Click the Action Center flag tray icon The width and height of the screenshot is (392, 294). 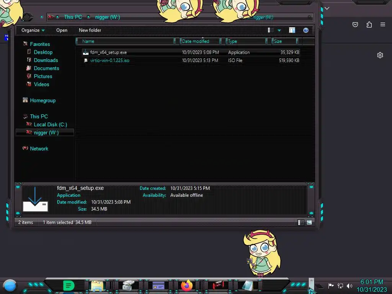coord(331,286)
